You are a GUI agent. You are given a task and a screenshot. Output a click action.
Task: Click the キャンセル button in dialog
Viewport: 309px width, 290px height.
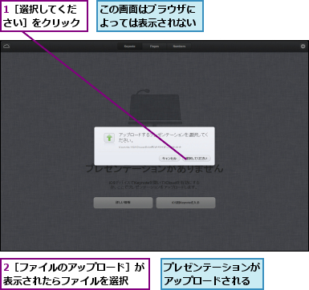click(x=169, y=159)
